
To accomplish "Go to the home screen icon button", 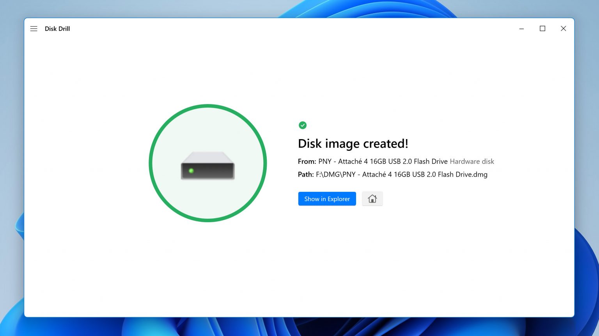I will pos(372,199).
